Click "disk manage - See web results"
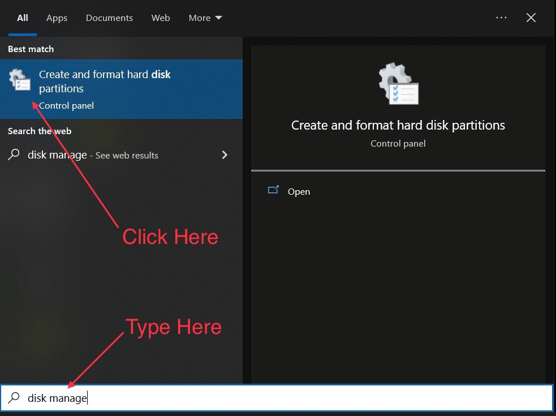This screenshot has height=416, width=556. 93,155
